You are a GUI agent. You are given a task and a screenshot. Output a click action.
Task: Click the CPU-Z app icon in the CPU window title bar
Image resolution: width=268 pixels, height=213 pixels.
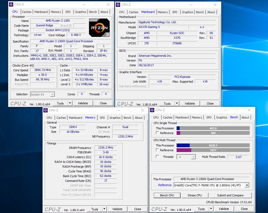[x=11, y=4]
